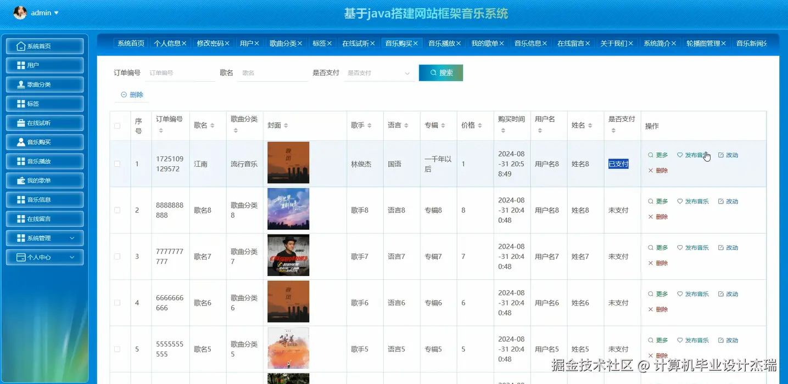The width and height of the screenshot is (788, 384).
Task: Click 更多 for the 江南 row
Action: click(x=658, y=155)
